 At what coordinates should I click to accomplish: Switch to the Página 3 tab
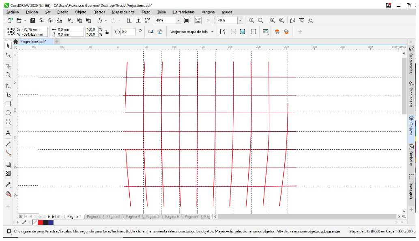click(x=113, y=217)
